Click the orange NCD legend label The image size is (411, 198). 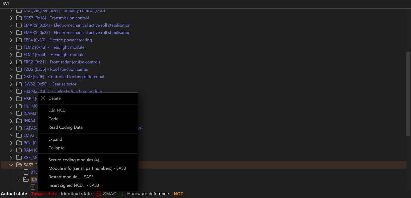pyautogui.click(x=178, y=194)
